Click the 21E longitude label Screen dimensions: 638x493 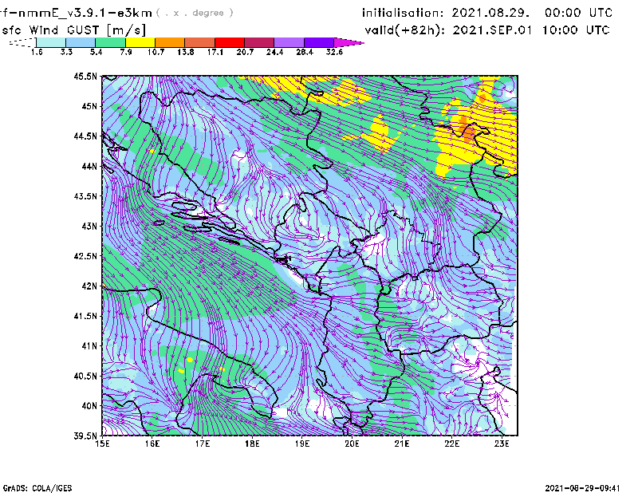click(x=402, y=444)
